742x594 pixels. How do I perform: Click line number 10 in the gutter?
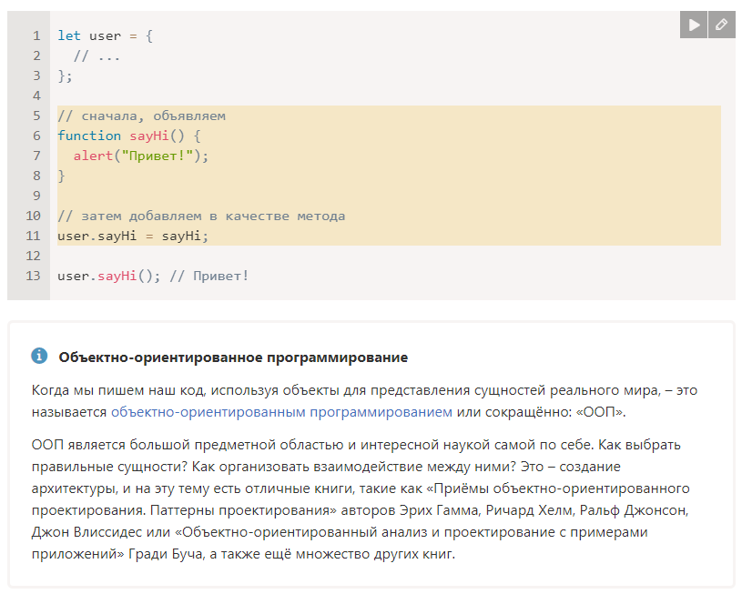pyautogui.click(x=33, y=216)
